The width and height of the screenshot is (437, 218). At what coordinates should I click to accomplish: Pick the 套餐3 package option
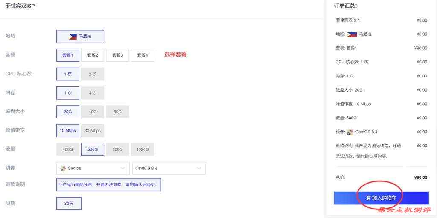pos(117,55)
